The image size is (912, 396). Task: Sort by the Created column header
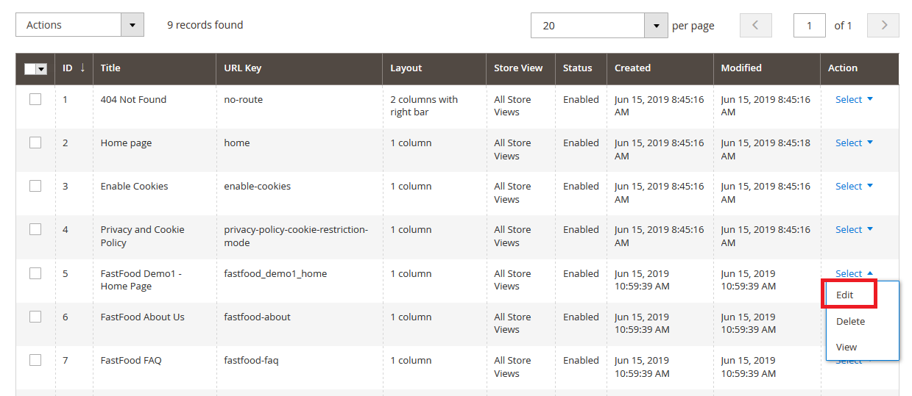[x=632, y=68]
